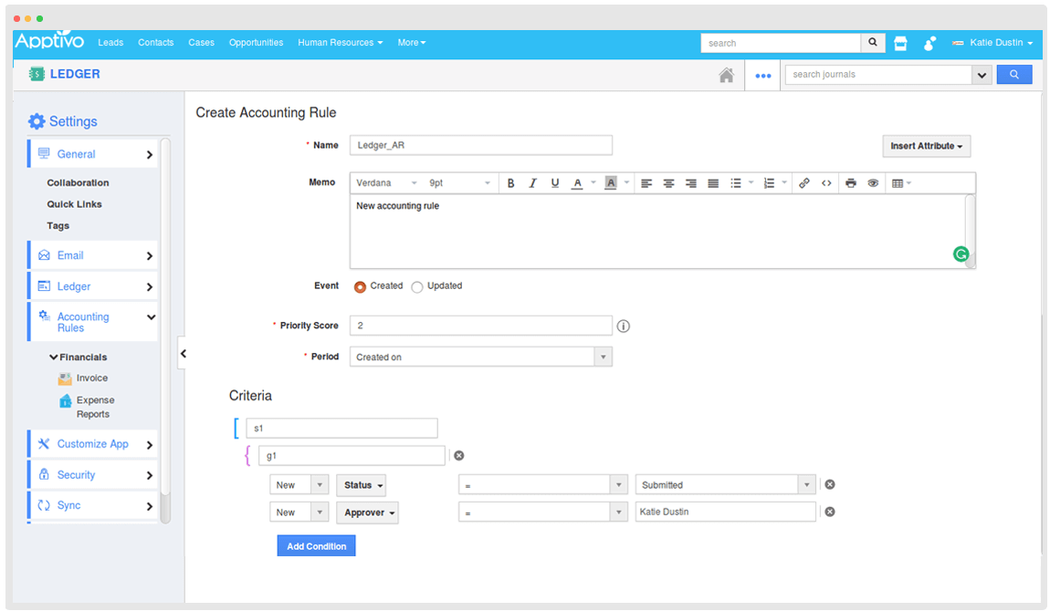Open Expense Reports in the settings sidebar
Screen dimensions: 1050x611
[94, 407]
